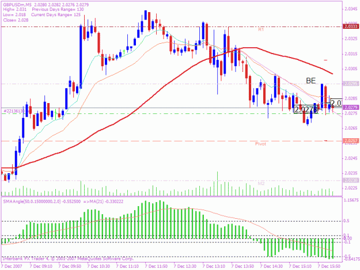360x270 pixels.
Task: Select the 2.0345 price axis value
Action: [x=351, y=9]
